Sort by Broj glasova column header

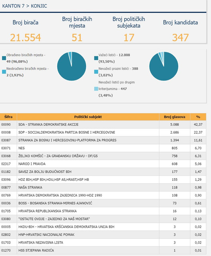coord(175,117)
